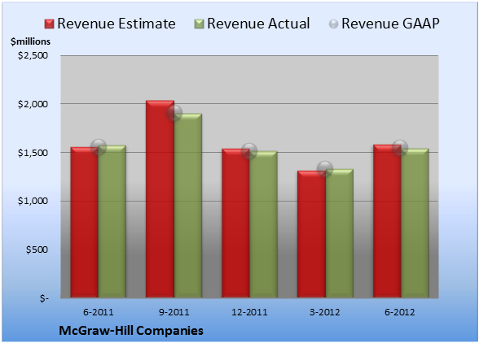Click the GAAP sphere marker for 3-2012

click(x=325, y=168)
